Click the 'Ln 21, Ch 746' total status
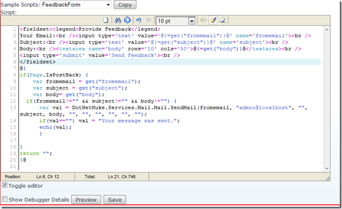The image size is (342, 209). (x=122, y=177)
